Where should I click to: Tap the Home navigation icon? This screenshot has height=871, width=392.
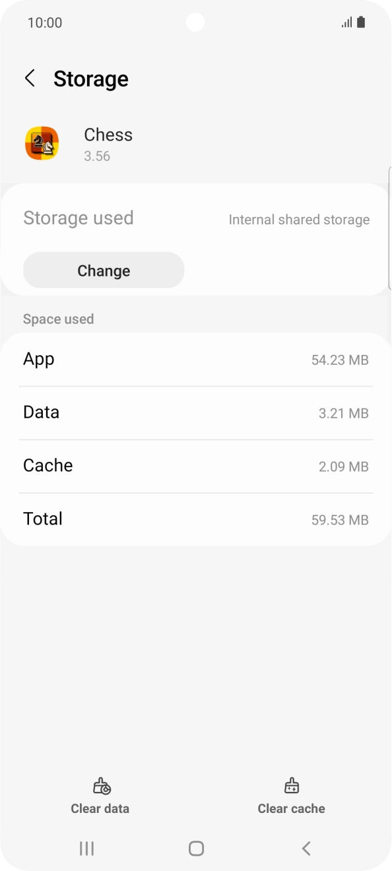tap(196, 849)
